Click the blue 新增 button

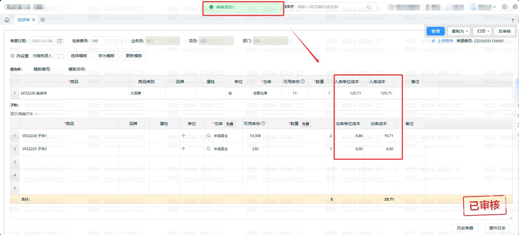pos(435,31)
